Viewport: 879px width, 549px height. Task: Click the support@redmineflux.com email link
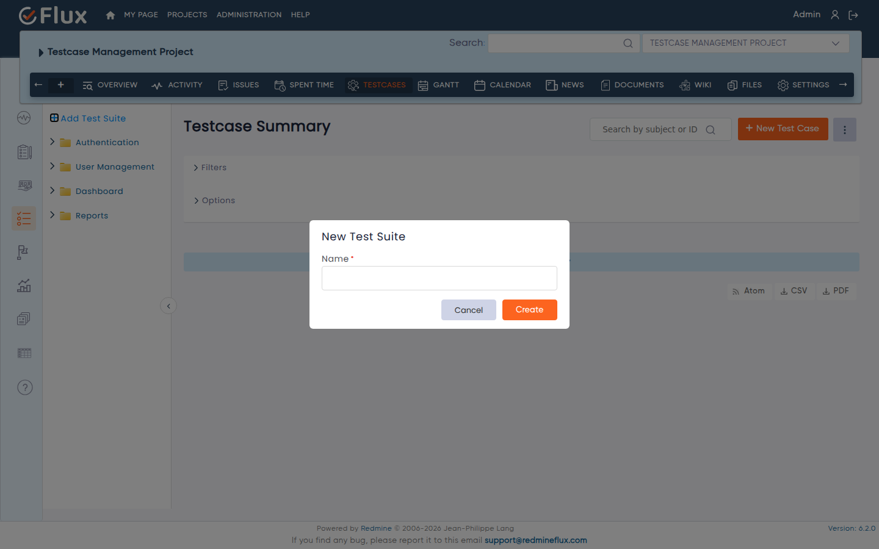point(536,540)
